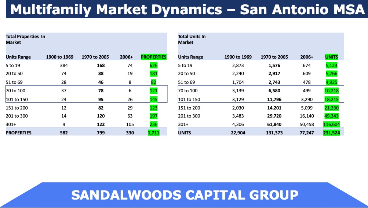
Task: Click the bold UNITS totals row label
Action: click(185, 133)
